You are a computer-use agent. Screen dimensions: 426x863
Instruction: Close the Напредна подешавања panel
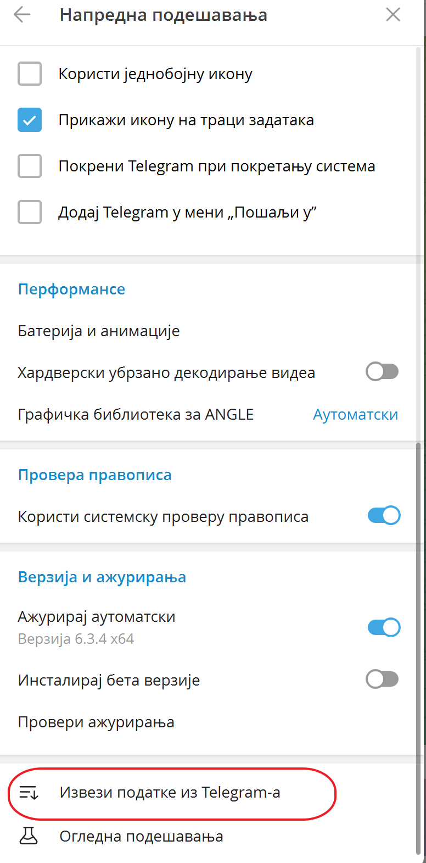[x=393, y=15]
